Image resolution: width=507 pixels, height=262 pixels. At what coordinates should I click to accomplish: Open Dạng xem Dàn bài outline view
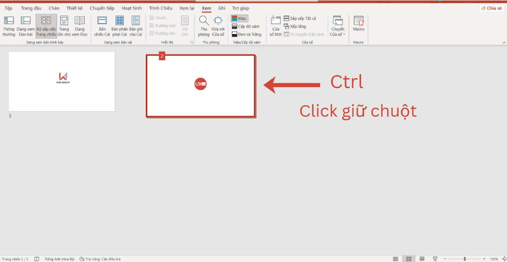[26, 26]
